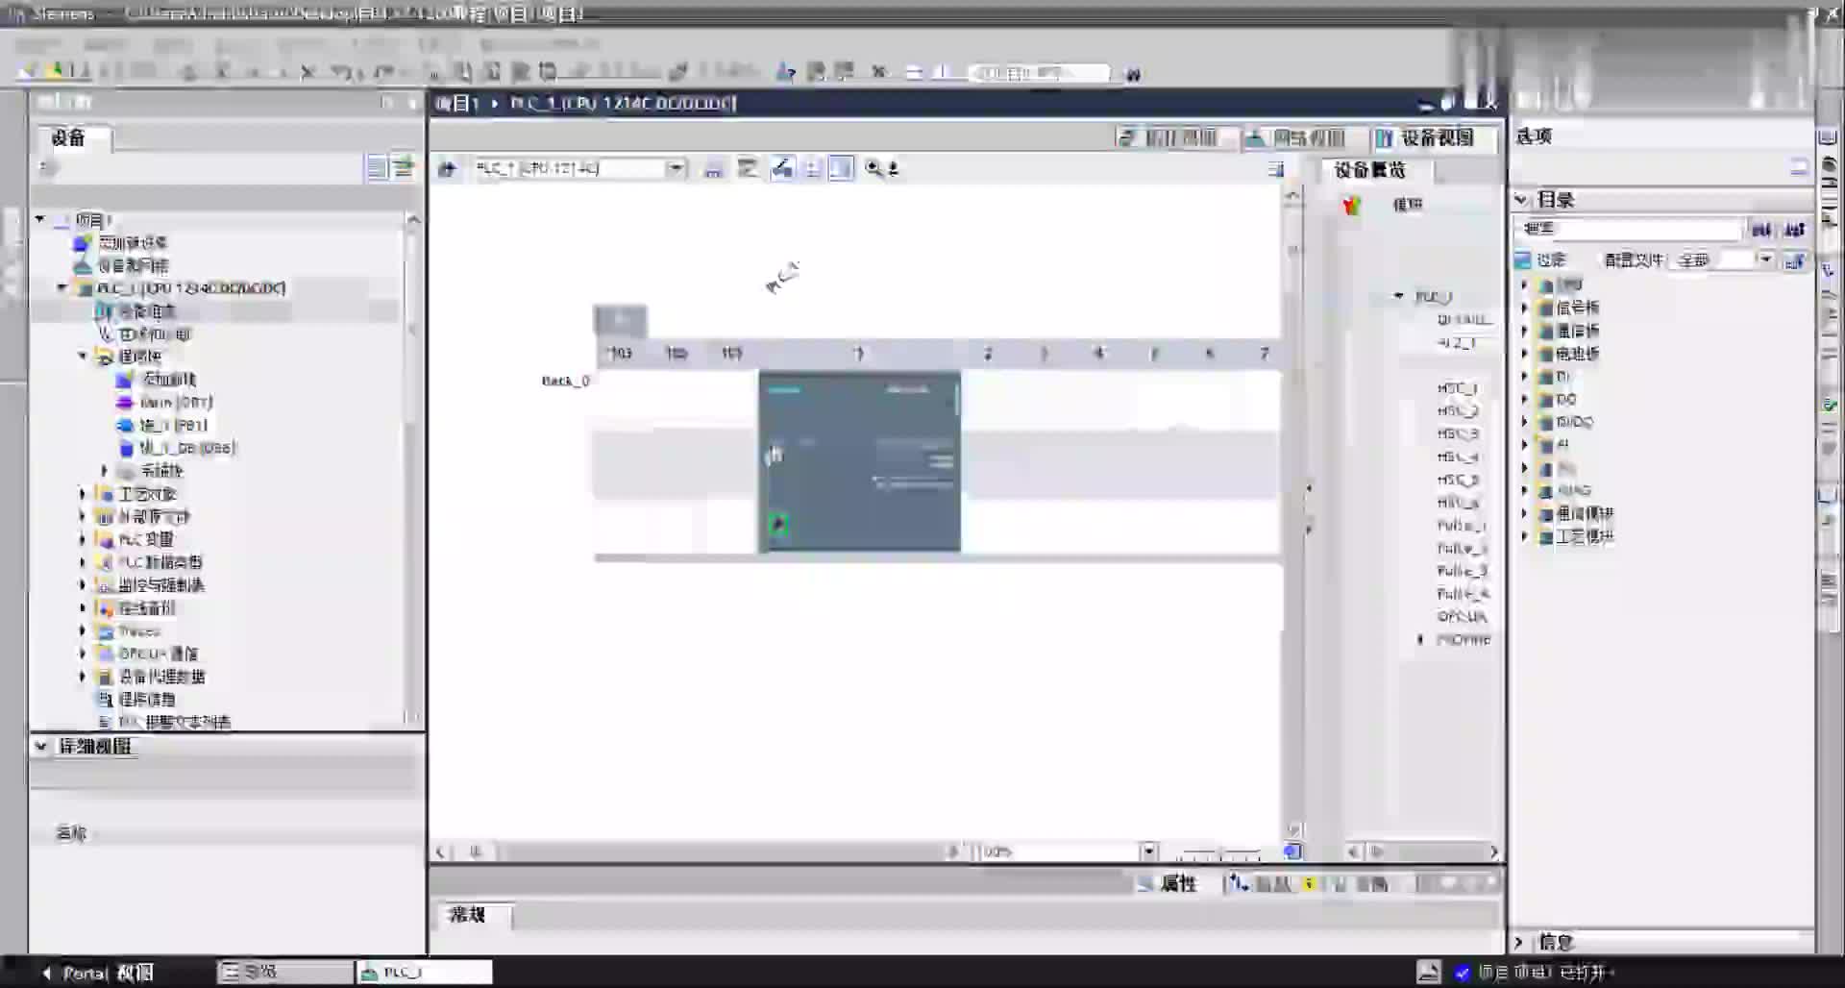Expand the 工艺模块 catalog folder
This screenshot has width=1845, height=988.
coord(1525,536)
